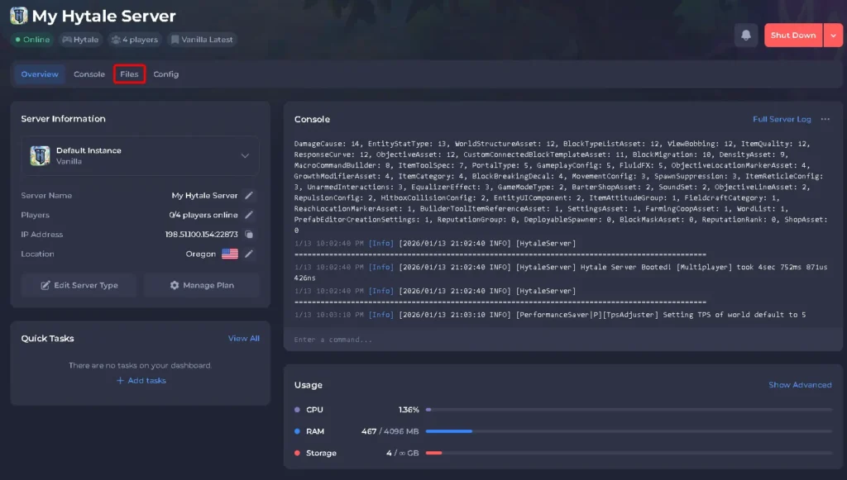The width and height of the screenshot is (847, 480).
Task: Click Show Advanced in Usage panel
Action: pos(800,384)
